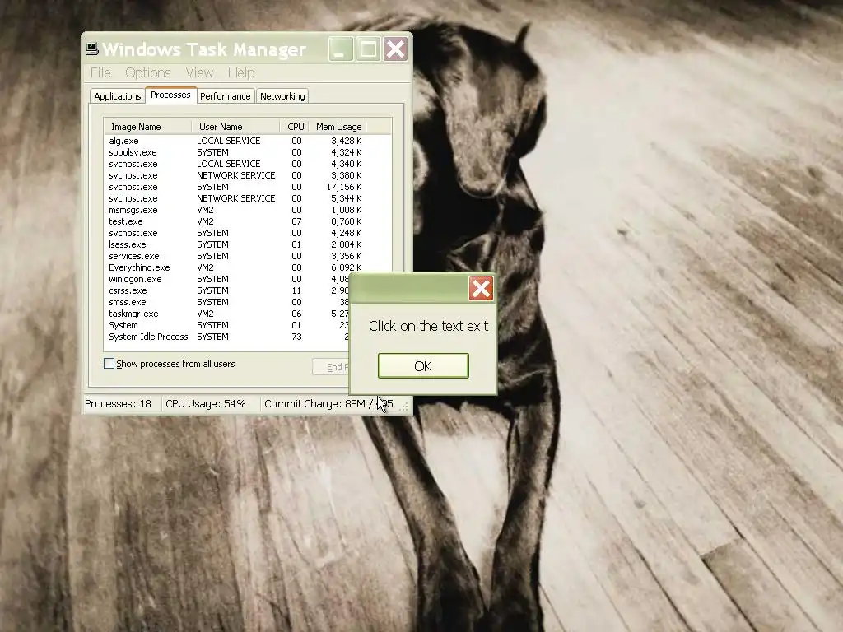843x632 pixels.
Task: Click the Task Manager title bar icon
Action: pos(92,49)
